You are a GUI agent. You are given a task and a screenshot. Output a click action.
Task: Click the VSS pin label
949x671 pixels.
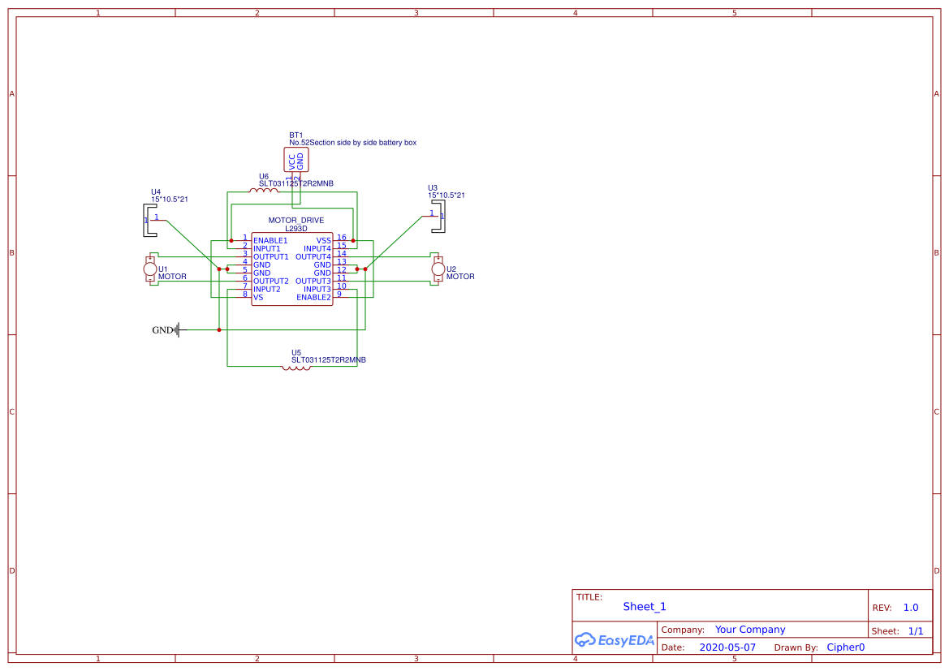coord(323,240)
